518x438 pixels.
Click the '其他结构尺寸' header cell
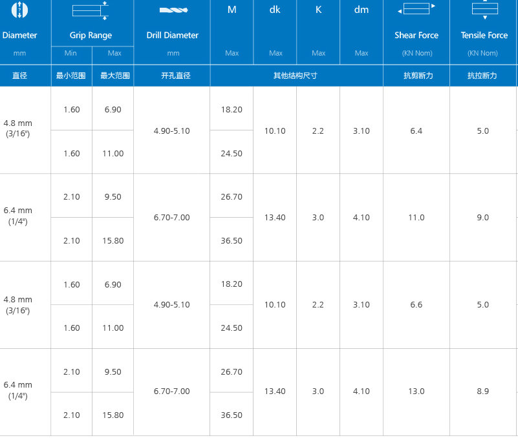(x=296, y=76)
